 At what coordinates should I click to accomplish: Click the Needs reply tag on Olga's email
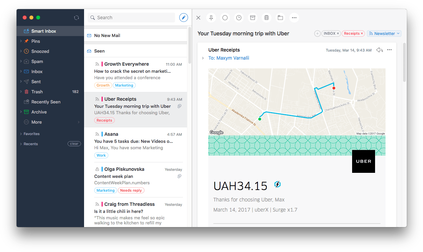click(131, 190)
